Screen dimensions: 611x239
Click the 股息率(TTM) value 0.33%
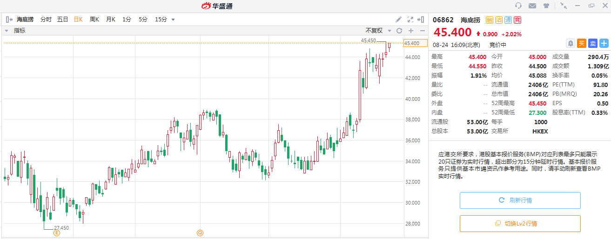pyautogui.click(x=600, y=113)
